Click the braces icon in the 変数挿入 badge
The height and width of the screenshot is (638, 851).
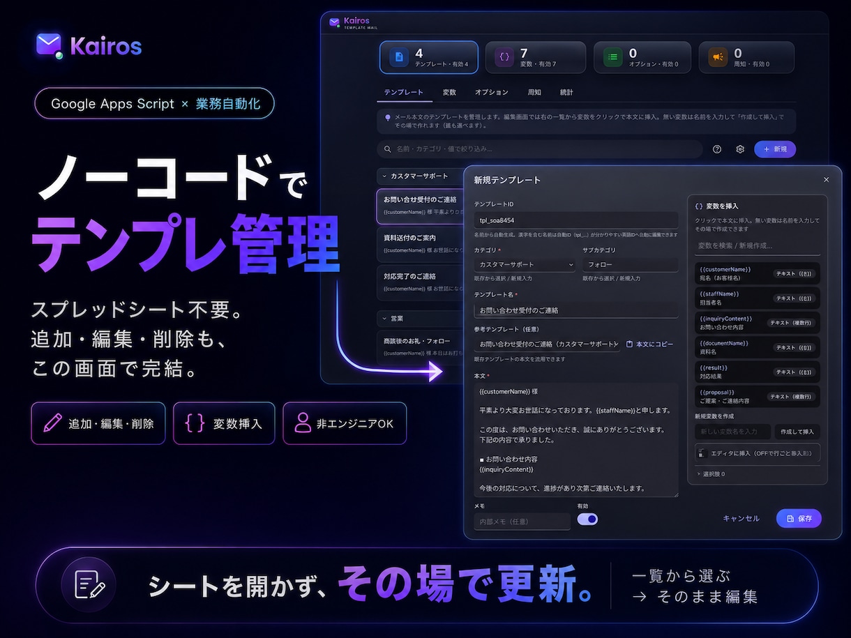click(195, 423)
